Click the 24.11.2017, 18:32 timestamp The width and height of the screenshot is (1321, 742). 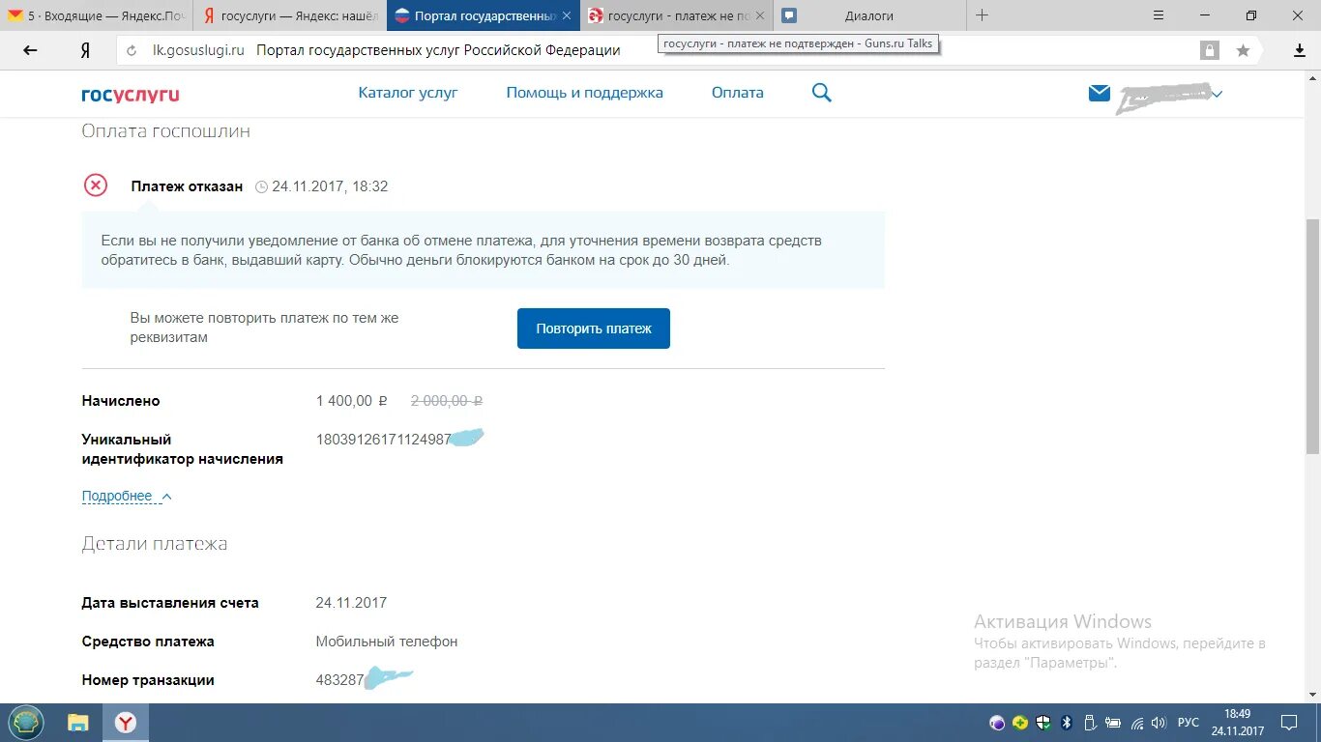[x=330, y=186]
